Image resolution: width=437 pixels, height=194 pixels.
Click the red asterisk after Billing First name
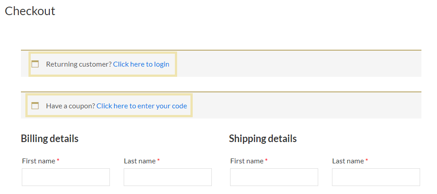tap(58, 160)
